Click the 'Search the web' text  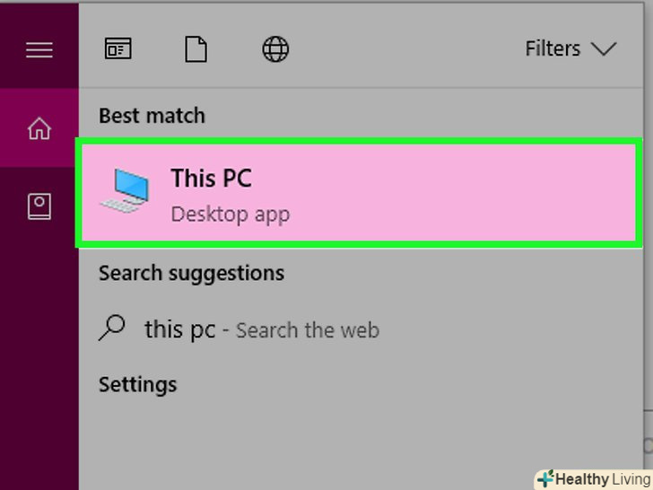307,330
